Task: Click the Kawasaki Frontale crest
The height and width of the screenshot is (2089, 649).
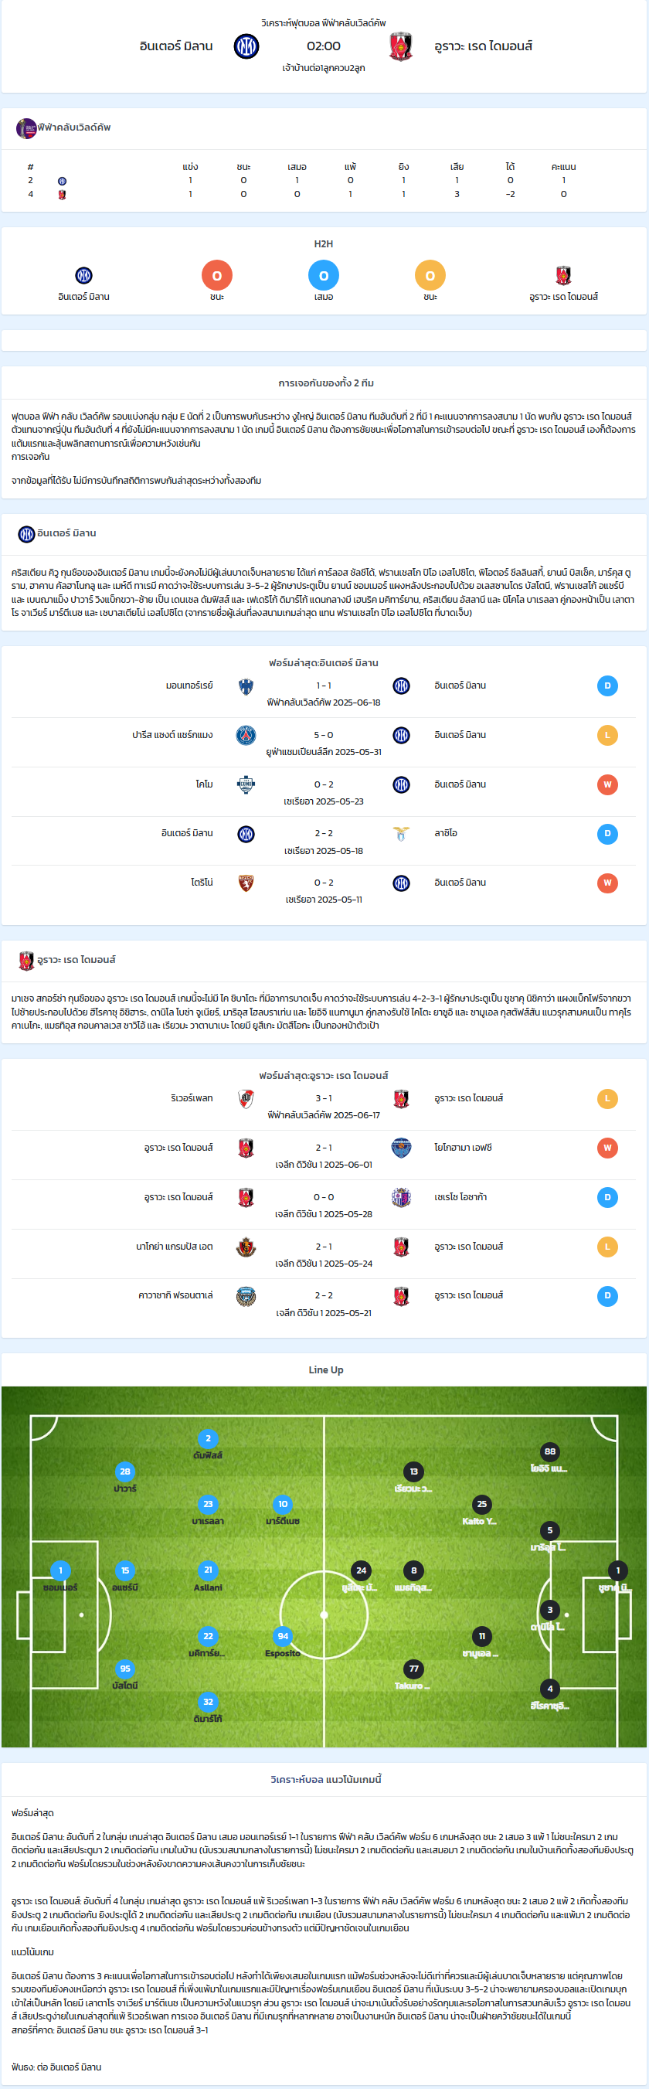Action: tap(246, 1296)
